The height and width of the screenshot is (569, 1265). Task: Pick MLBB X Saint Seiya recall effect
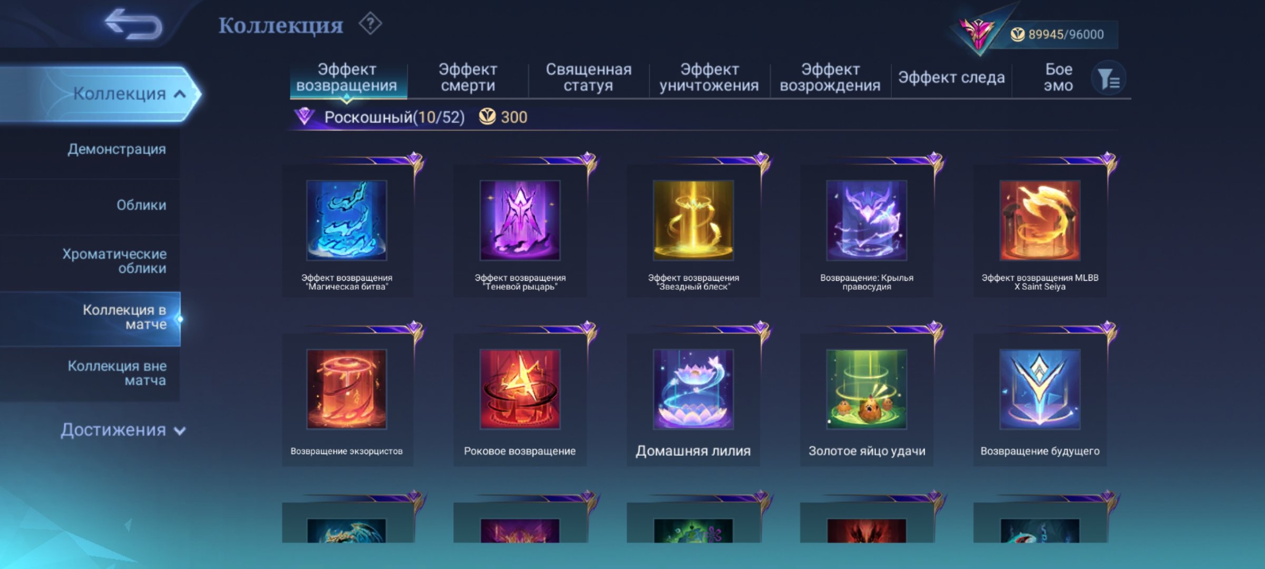tap(1040, 220)
